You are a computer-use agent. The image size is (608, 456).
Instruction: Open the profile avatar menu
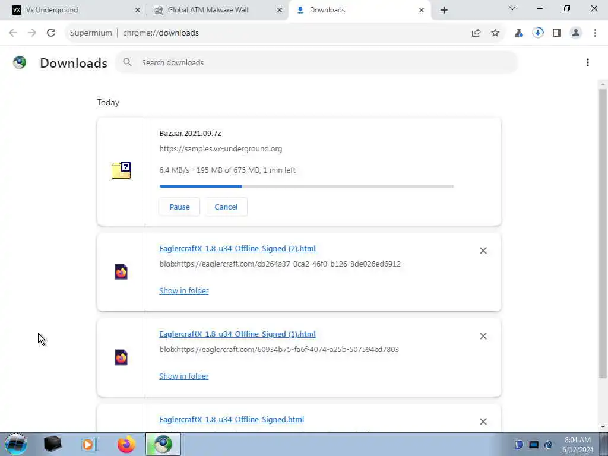[x=576, y=33]
